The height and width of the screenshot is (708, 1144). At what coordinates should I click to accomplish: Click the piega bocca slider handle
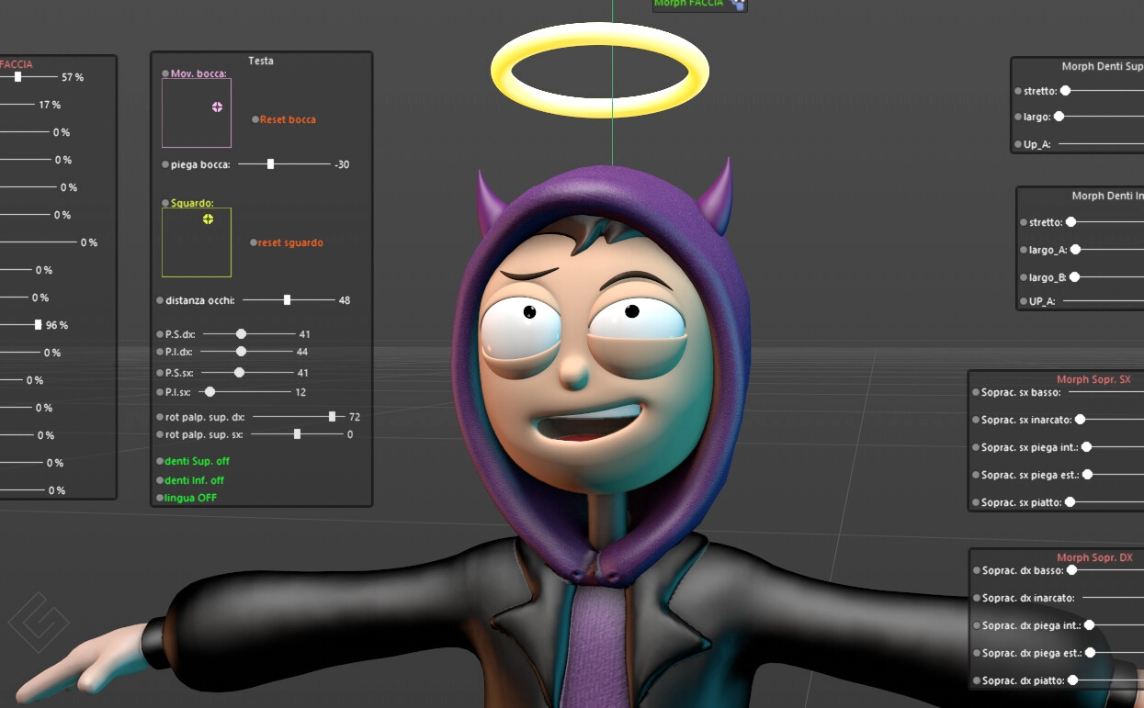270,164
